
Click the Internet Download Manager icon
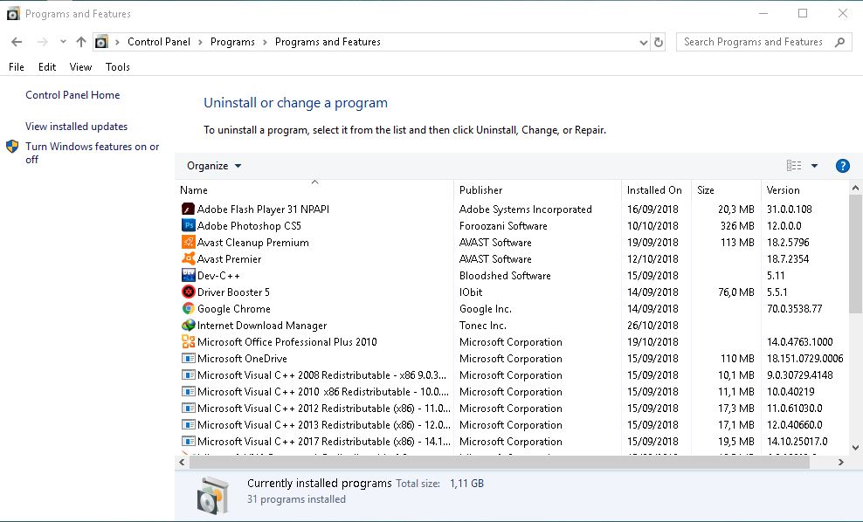click(188, 325)
